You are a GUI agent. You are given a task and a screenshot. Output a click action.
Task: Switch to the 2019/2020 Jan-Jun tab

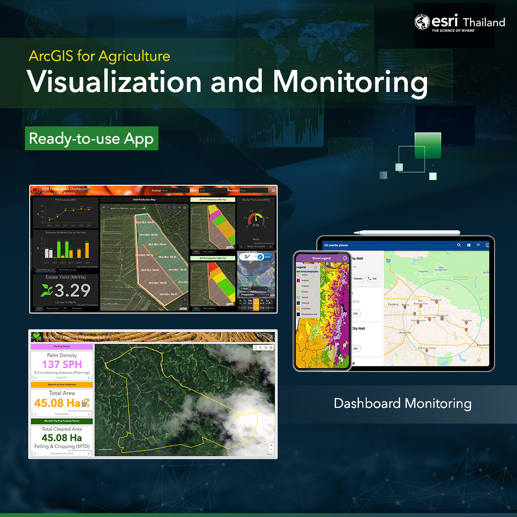click(45, 270)
